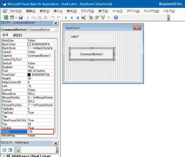Screen dimensions: 185x157
Task: Click the UserForm1 title bar caption
Action: coord(73,28)
